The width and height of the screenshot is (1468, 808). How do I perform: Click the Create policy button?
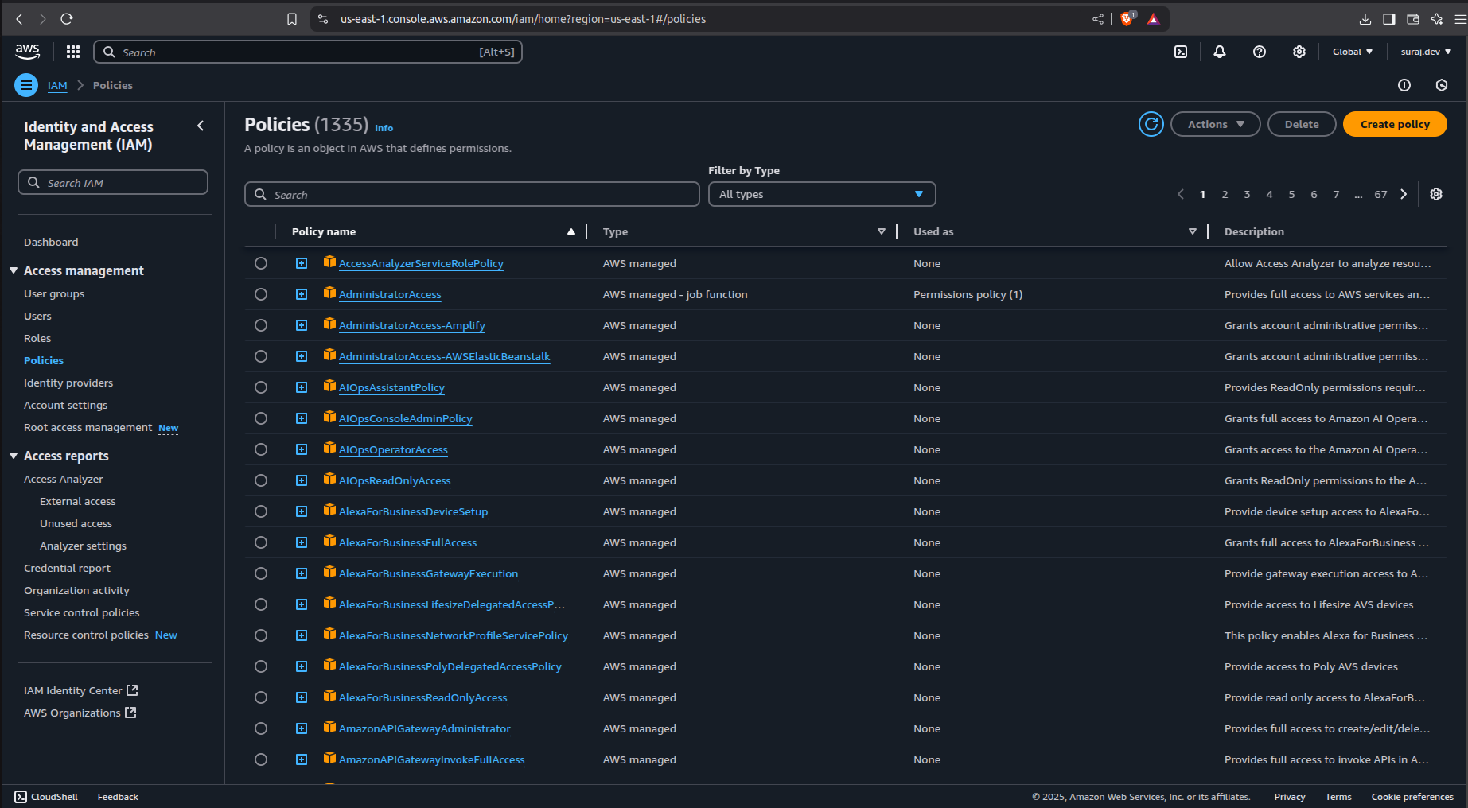click(x=1395, y=124)
